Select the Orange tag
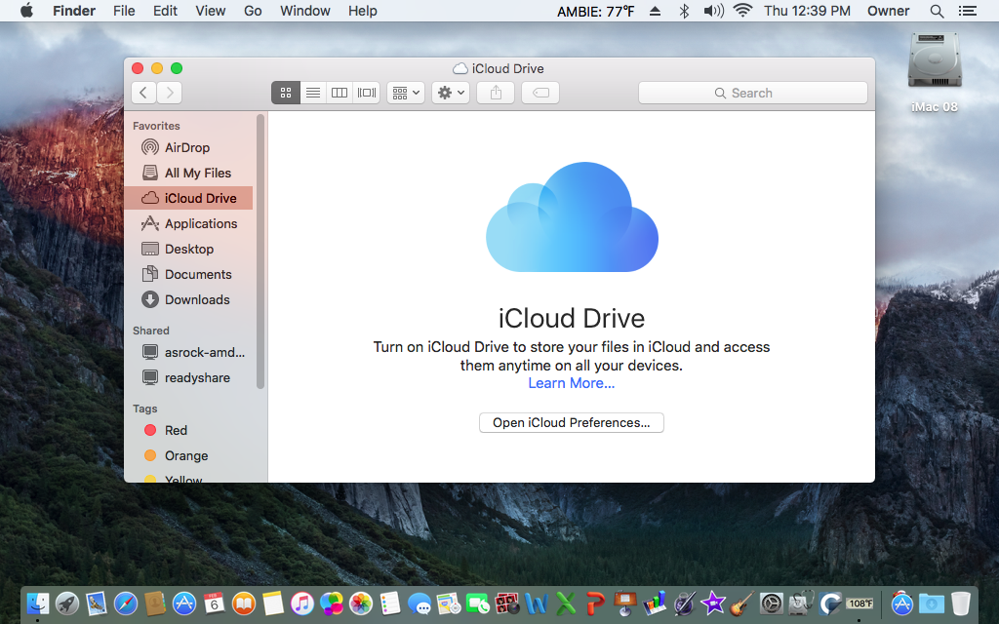 [x=188, y=456]
